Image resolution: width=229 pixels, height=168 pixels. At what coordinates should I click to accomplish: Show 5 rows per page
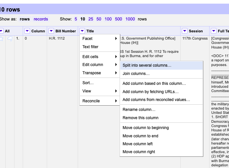pyautogui.click(x=76, y=19)
